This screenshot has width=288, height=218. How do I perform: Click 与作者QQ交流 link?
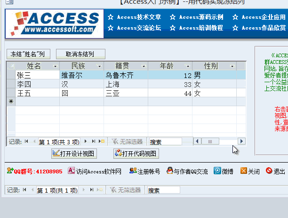(x=187, y=171)
